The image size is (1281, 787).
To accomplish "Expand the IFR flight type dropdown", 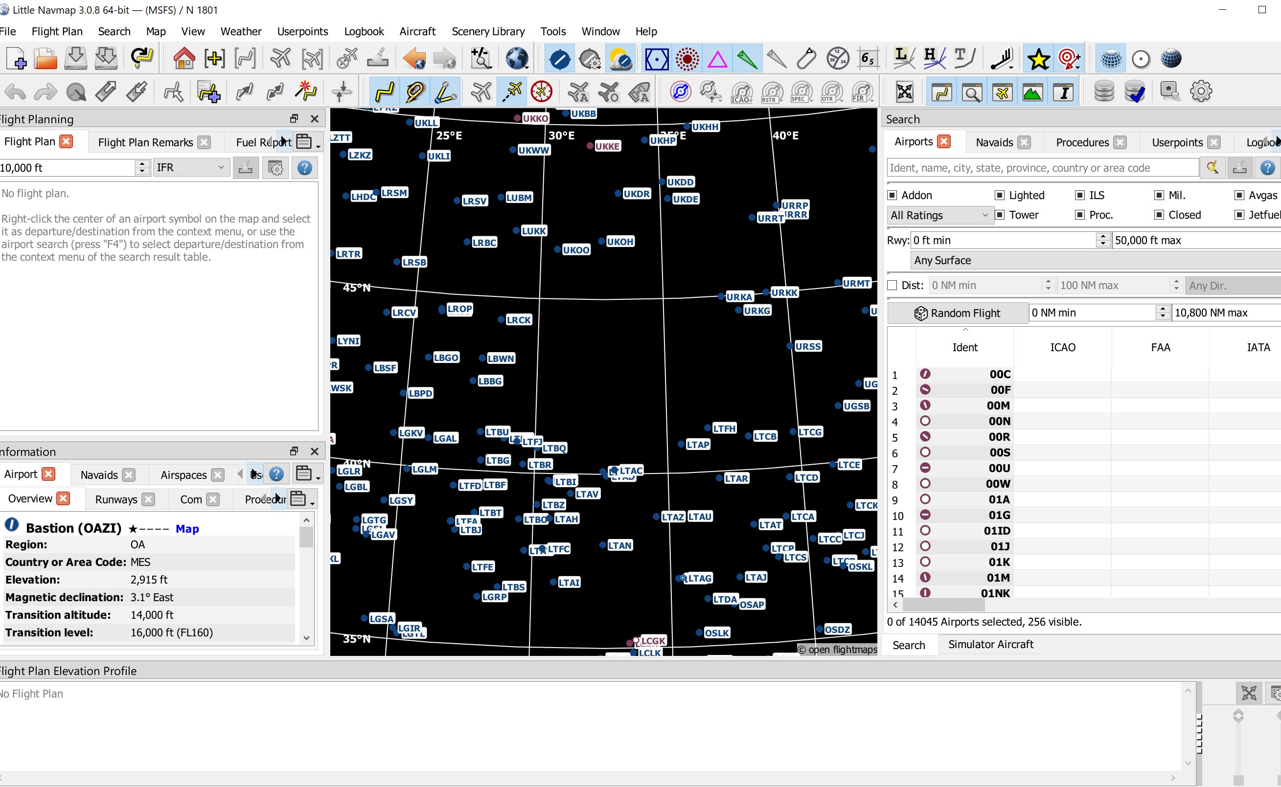I will coord(191,168).
